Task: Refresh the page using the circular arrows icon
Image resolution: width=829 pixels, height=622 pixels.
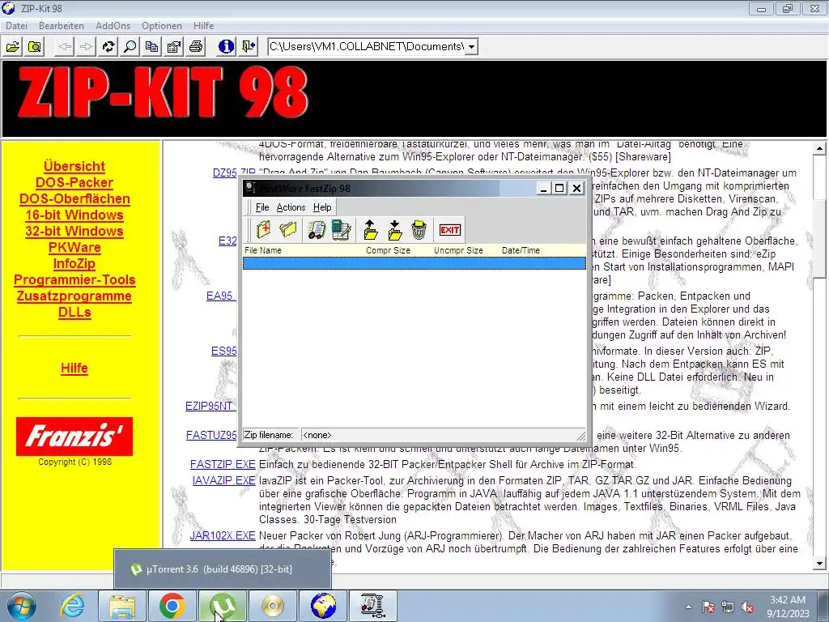Action: 108,47
